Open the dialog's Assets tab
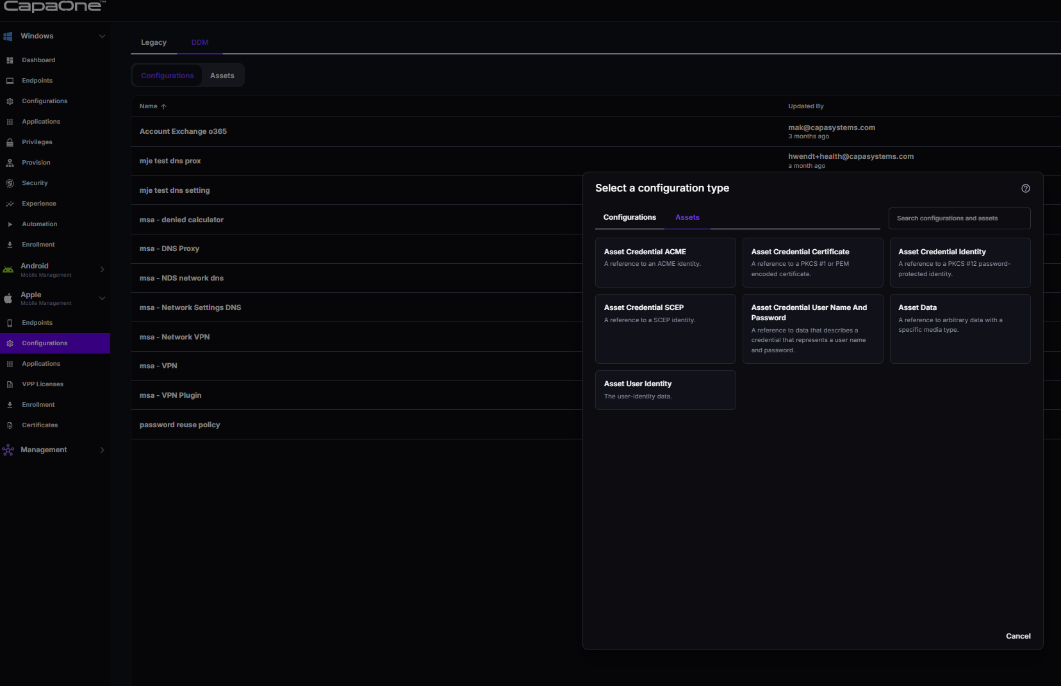 [687, 217]
